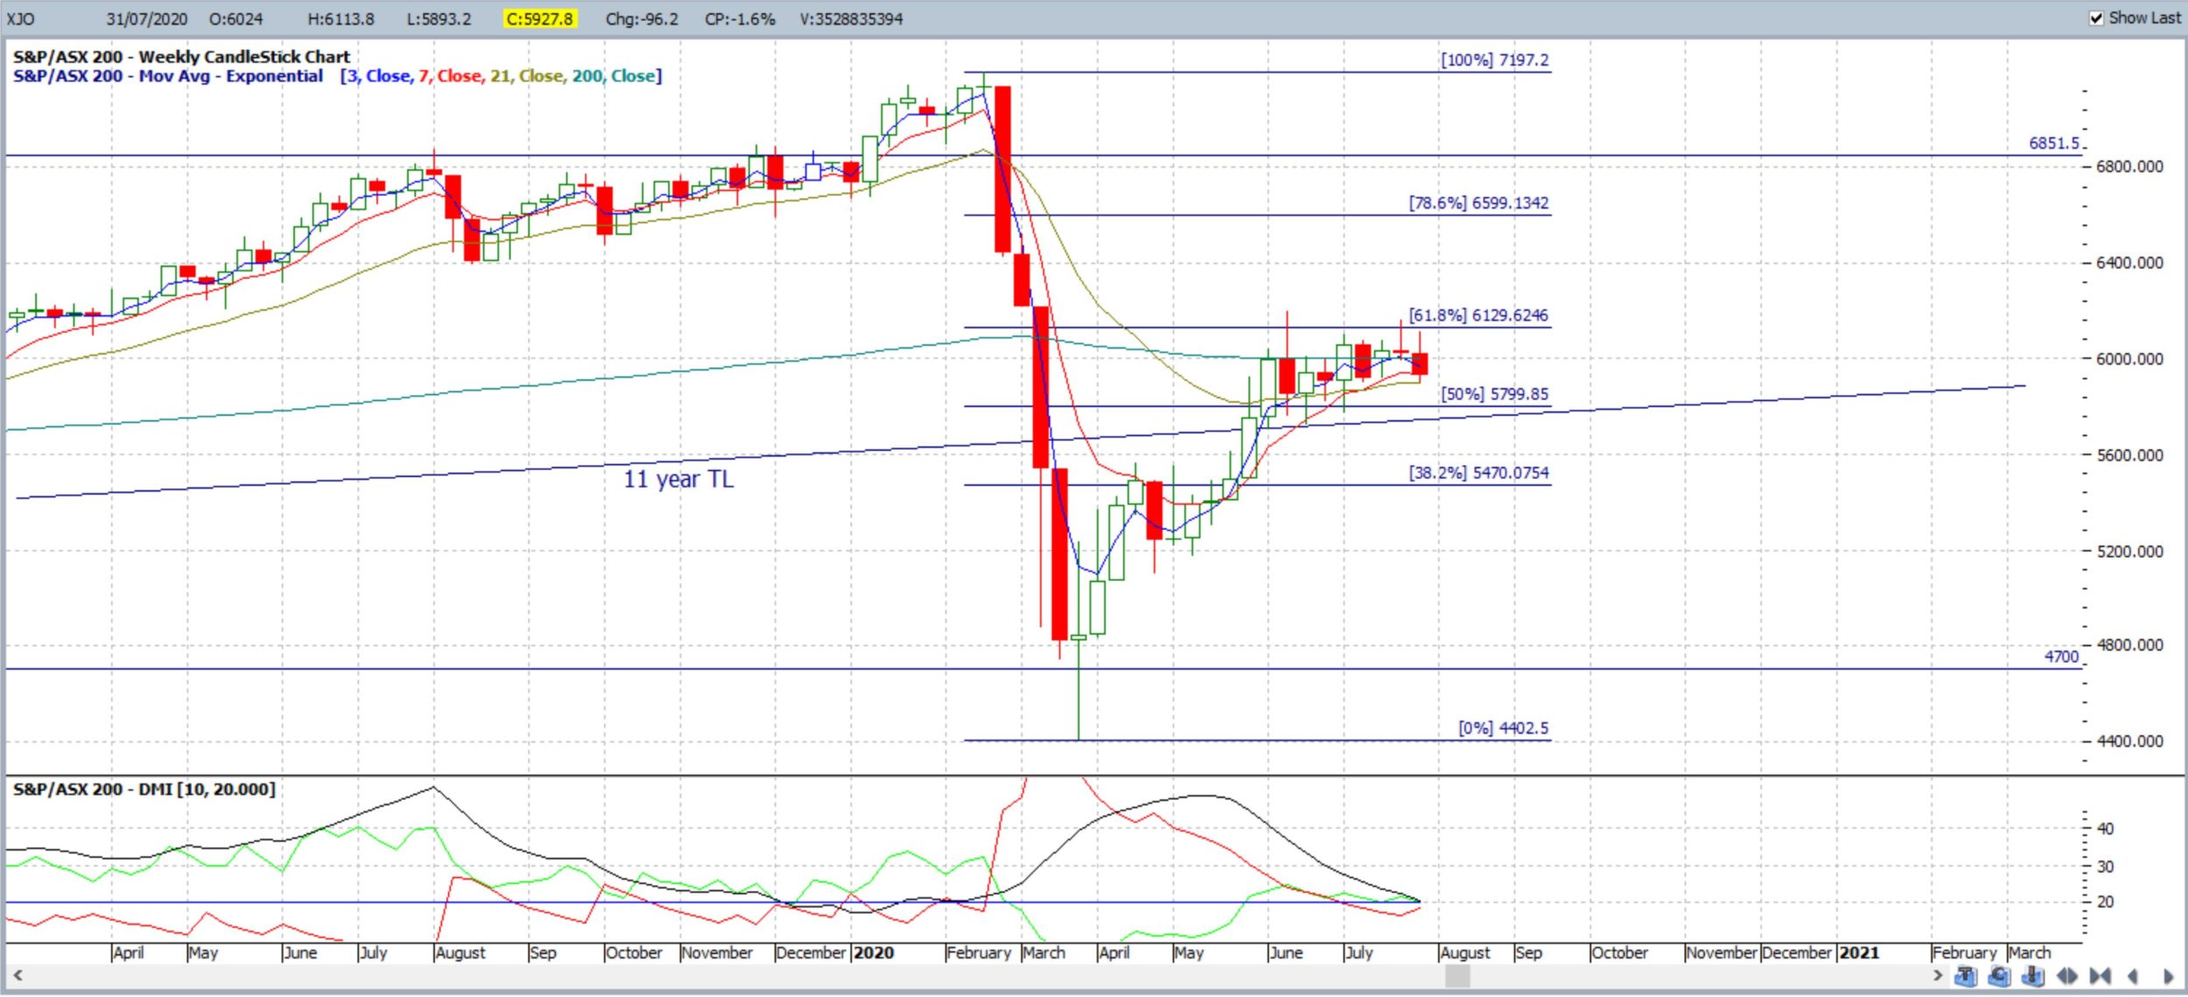Screen dimensions: 2188x997
Task: Click the 2021 year label on time axis
Action: [1859, 952]
